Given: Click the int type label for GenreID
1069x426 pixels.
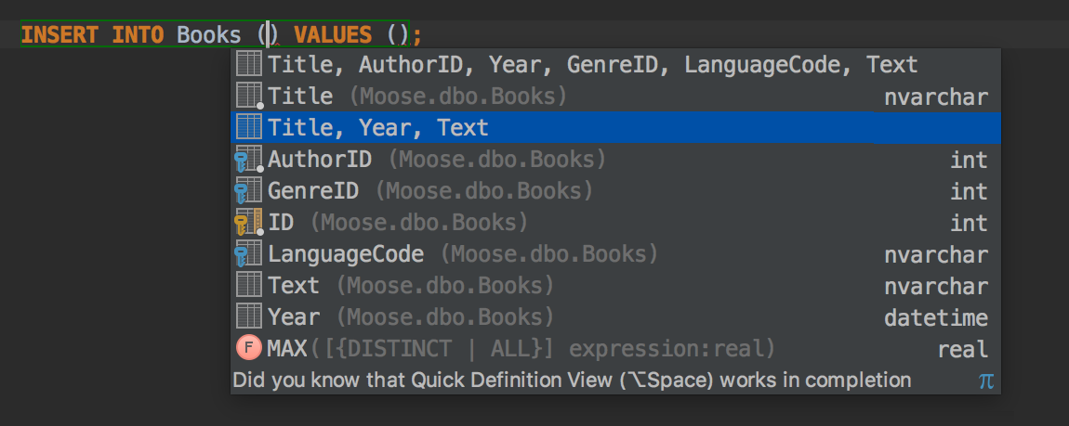Looking at the screenshot, I should [x=969, y=192].
